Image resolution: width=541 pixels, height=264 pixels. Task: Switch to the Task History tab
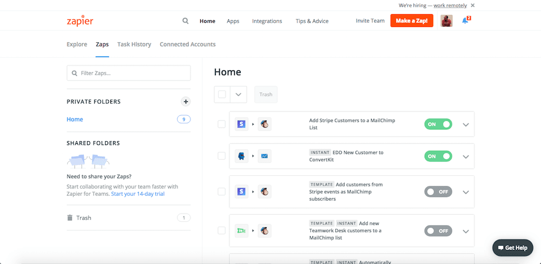coord(134,44)
